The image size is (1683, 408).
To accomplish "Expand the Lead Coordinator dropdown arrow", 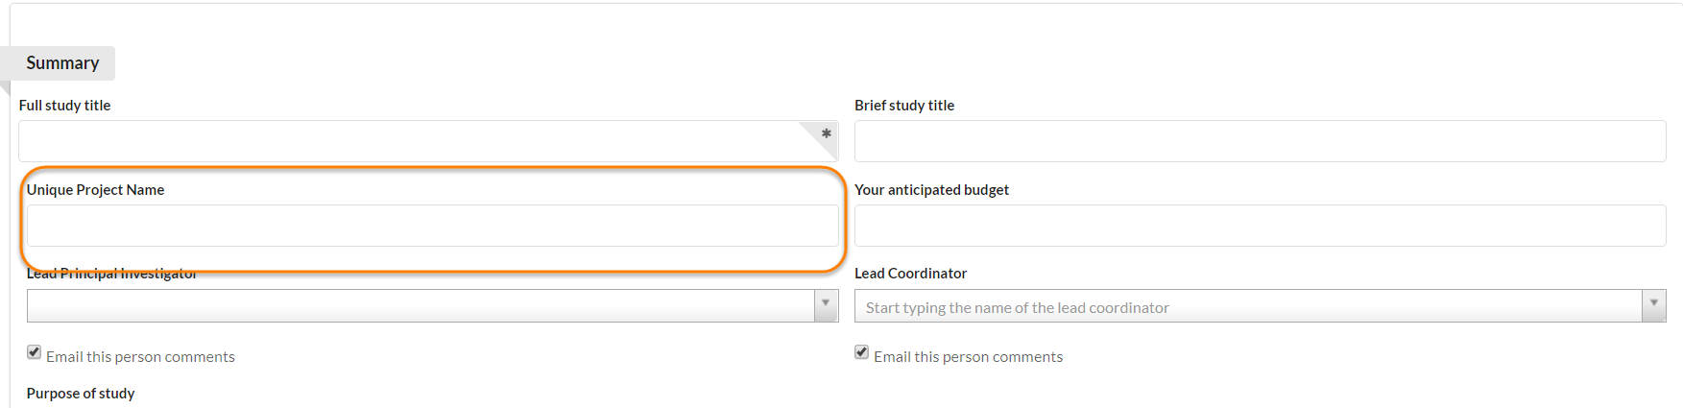I will click(x=1653, y=304).
